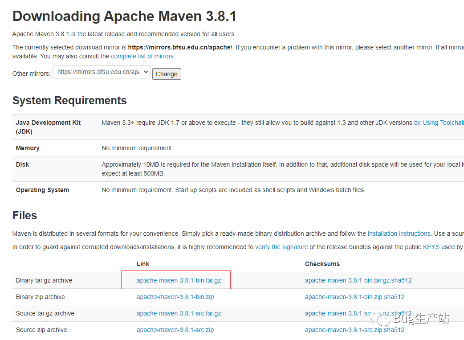Select the Operating System row label

[x=42, y=190]
